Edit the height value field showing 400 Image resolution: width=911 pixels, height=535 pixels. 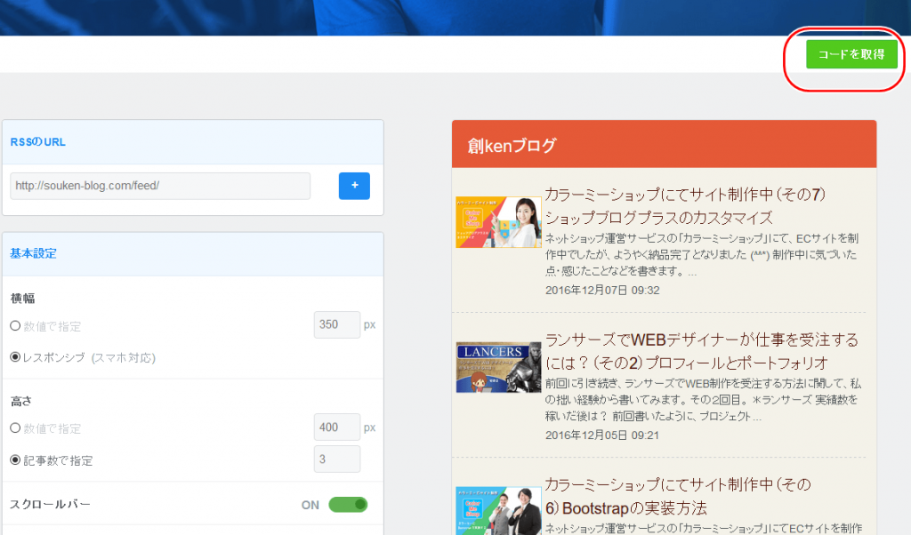337,427
